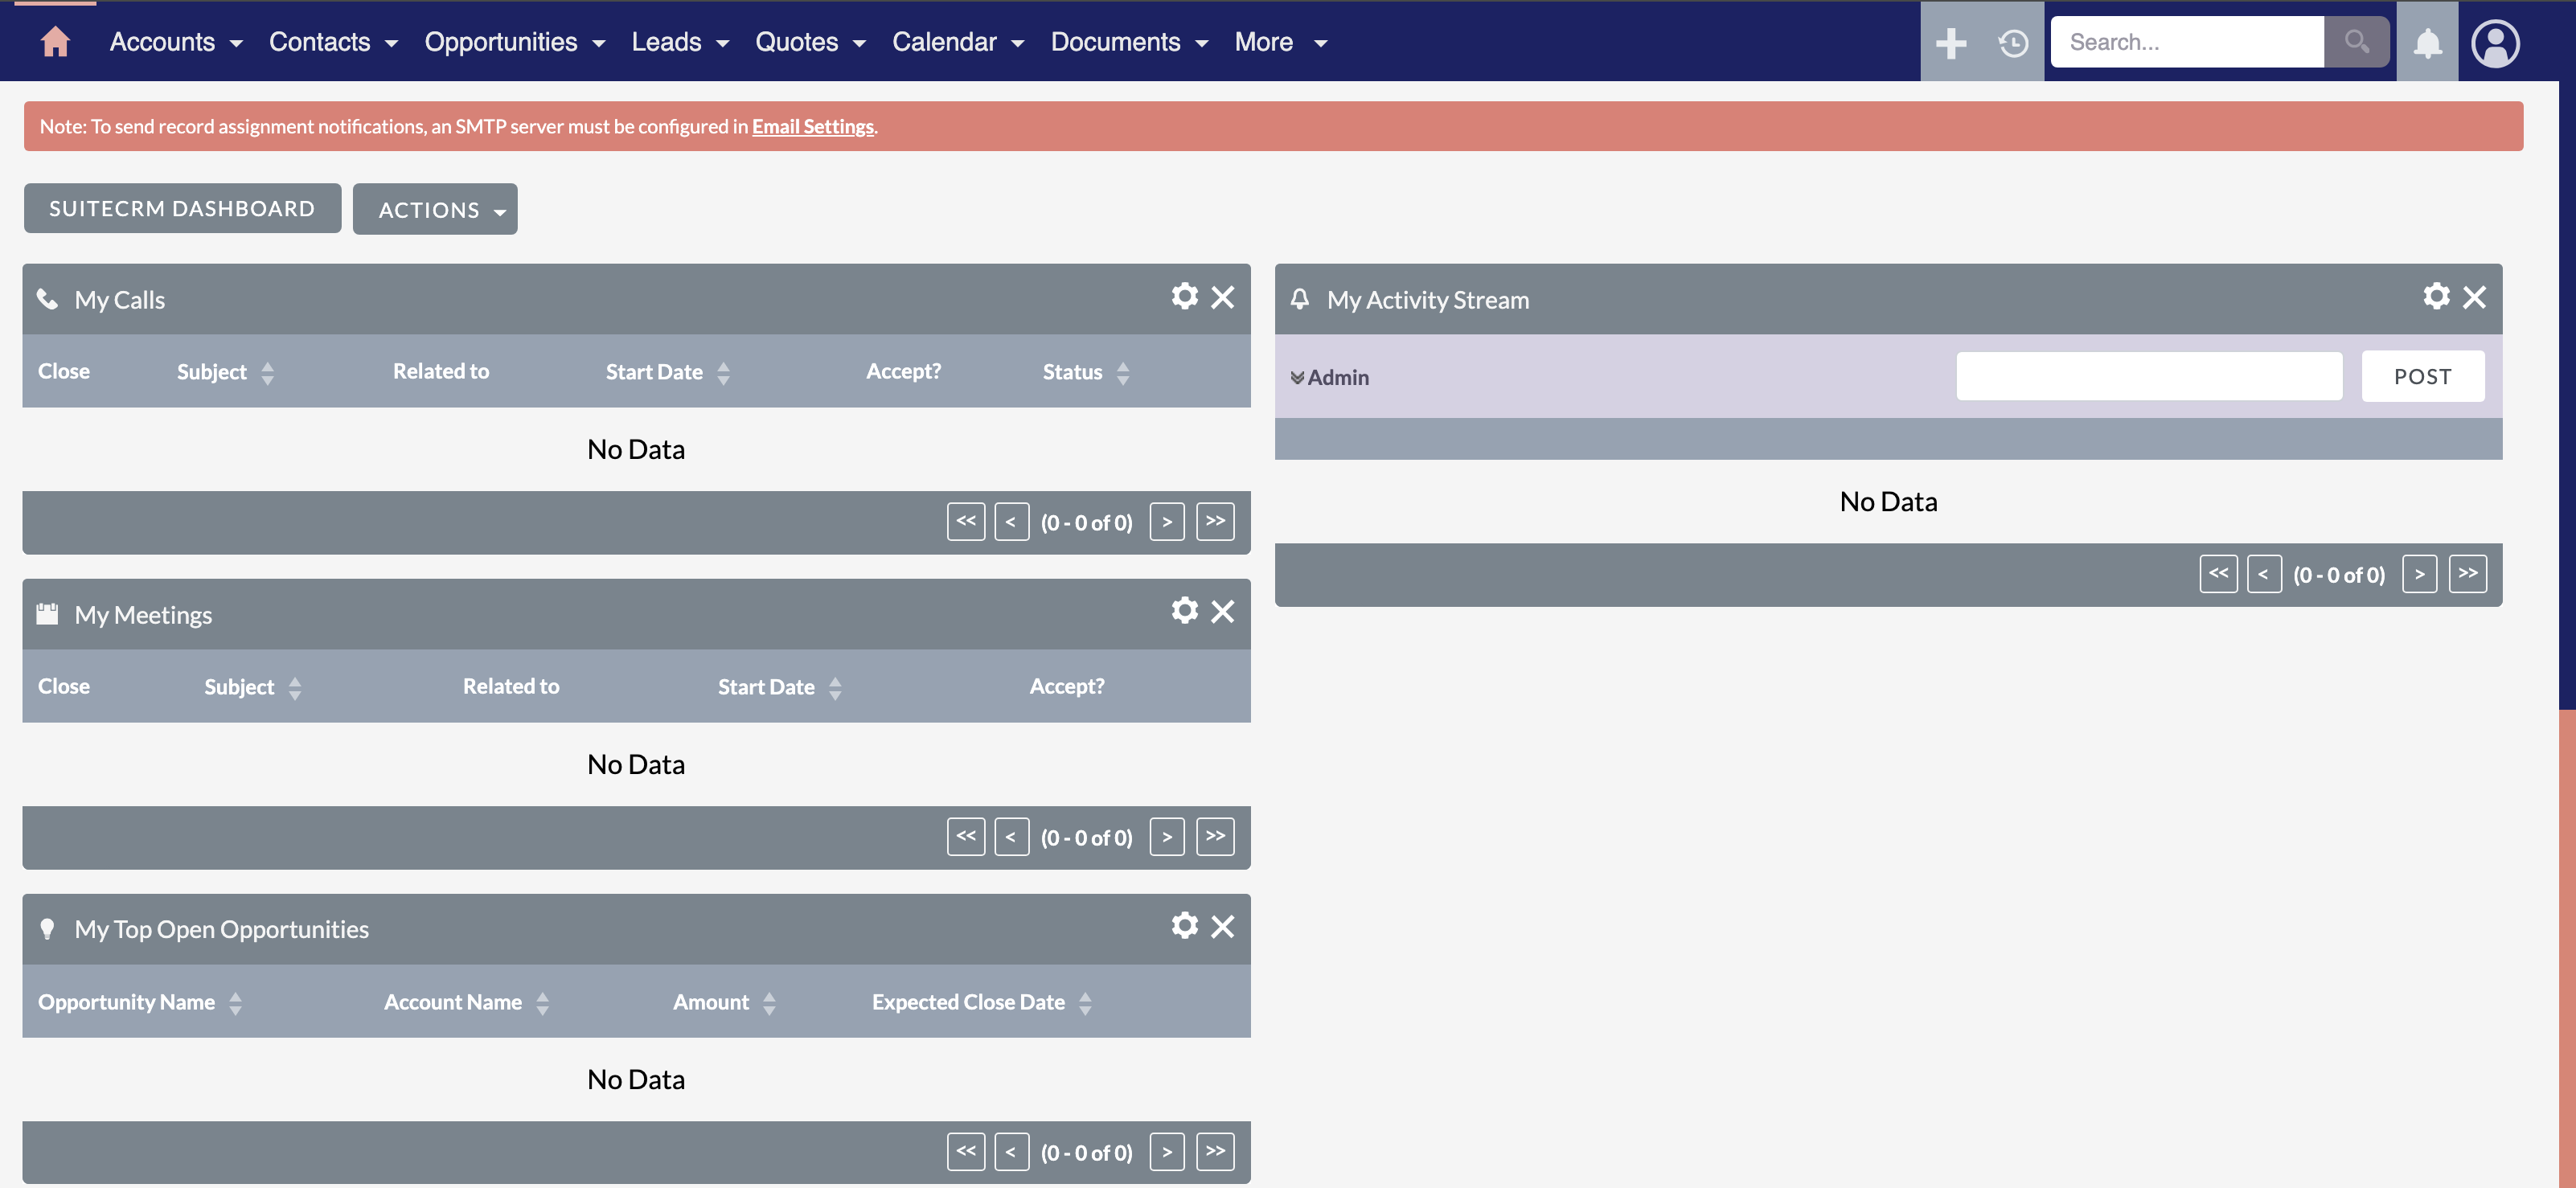2576x1188 pixels.
Task: Select the Calendar module icon
Action: pyautogui.click(x=943, y=41)
